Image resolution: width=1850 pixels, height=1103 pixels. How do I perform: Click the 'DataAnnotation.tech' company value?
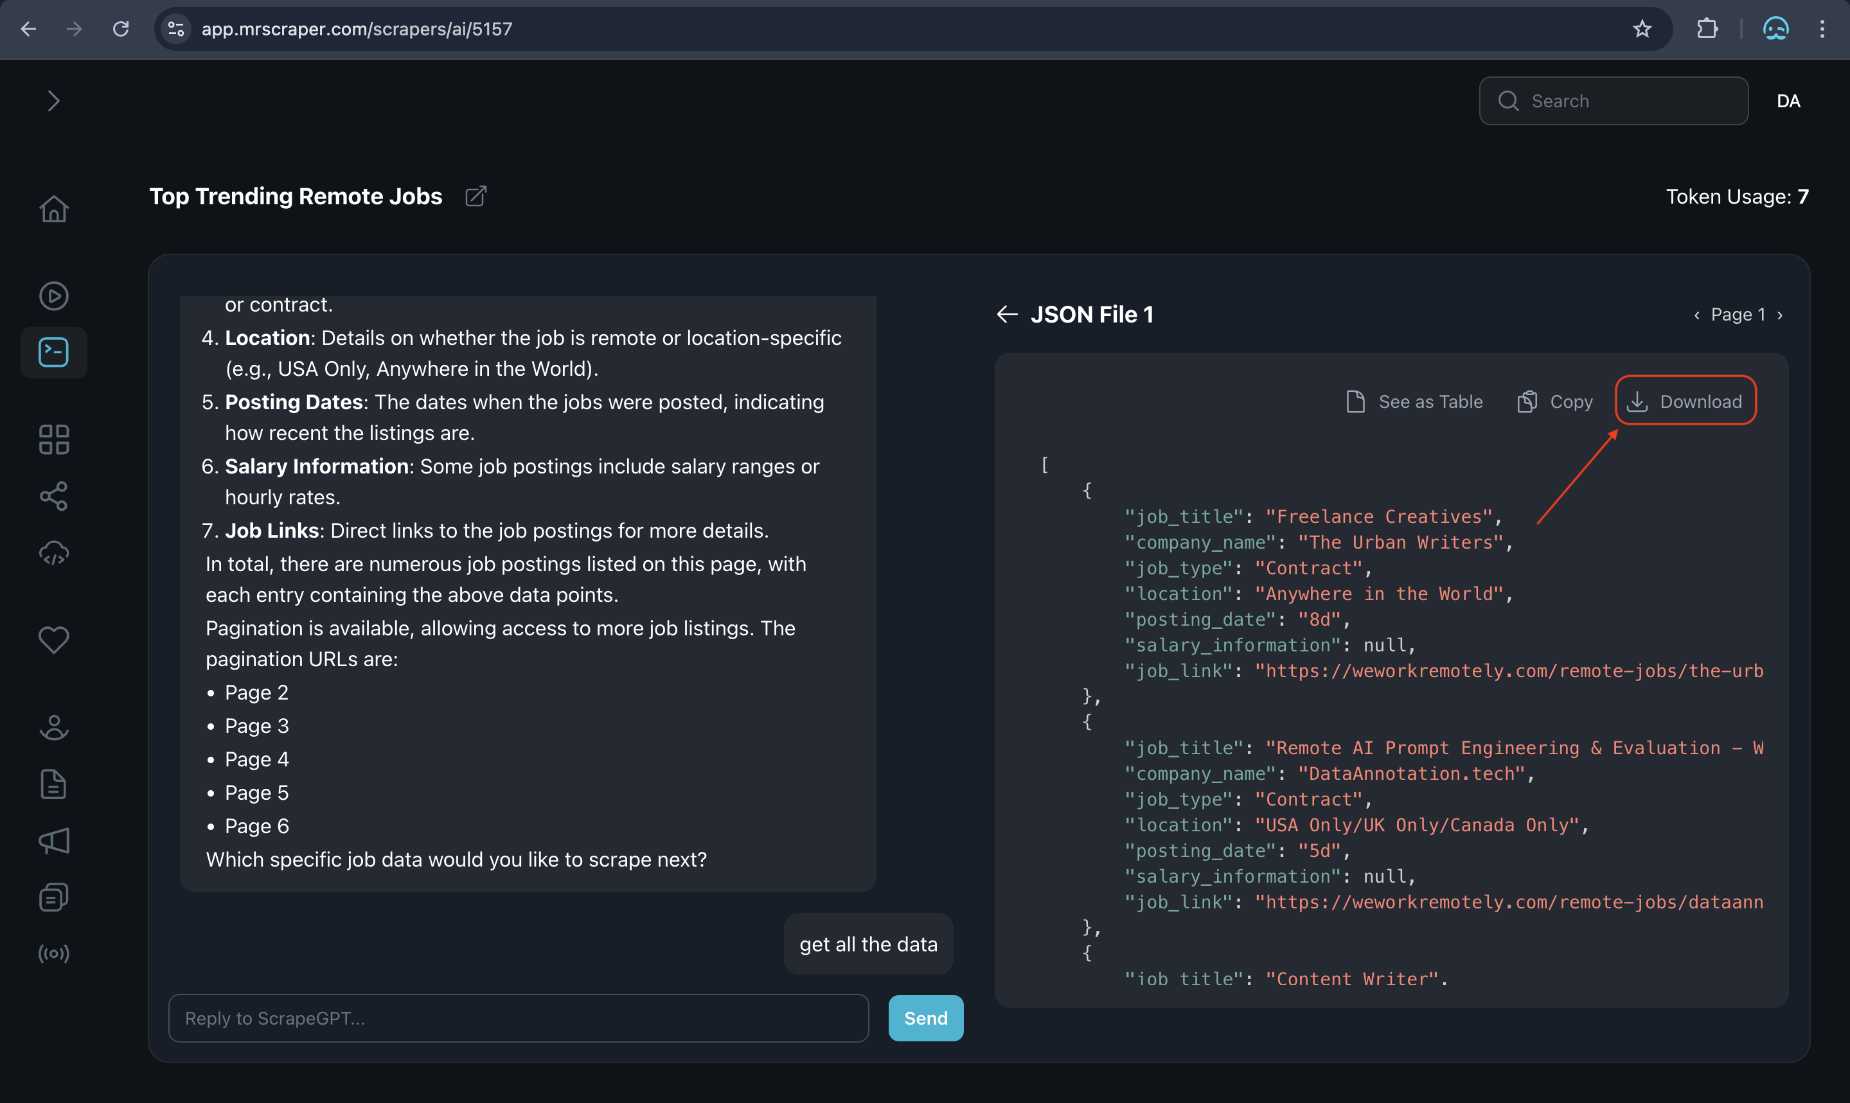pyautogui.click(x=1410, y=773)
